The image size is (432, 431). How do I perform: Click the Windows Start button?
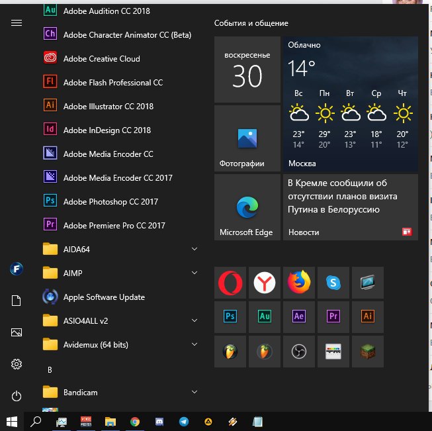[x=12, y=422]
